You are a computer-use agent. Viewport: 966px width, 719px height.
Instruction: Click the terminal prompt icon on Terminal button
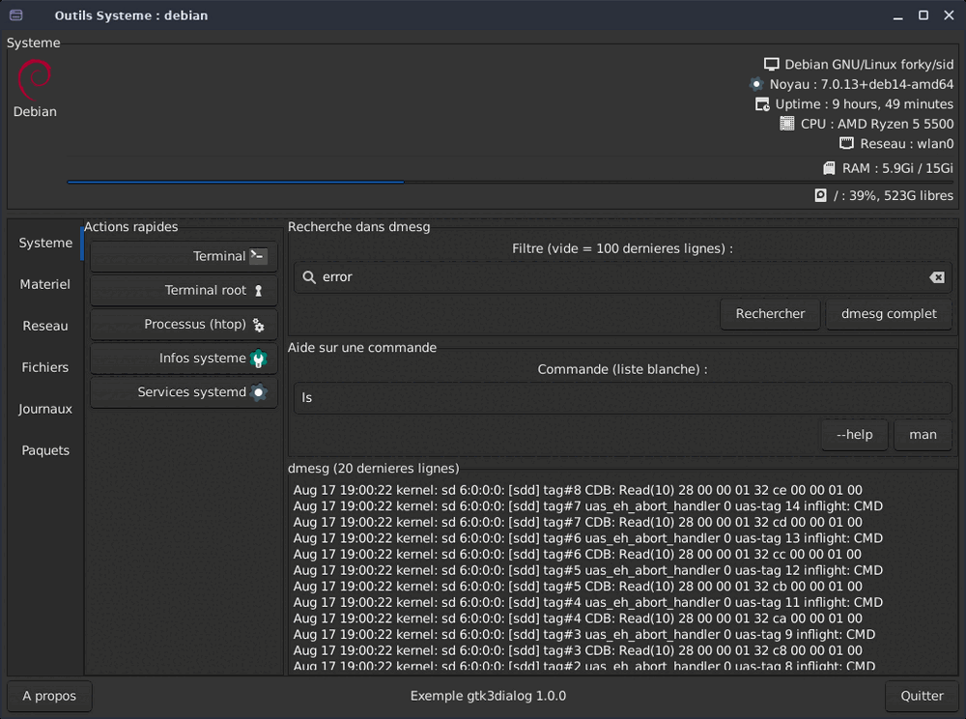point(258,256)
